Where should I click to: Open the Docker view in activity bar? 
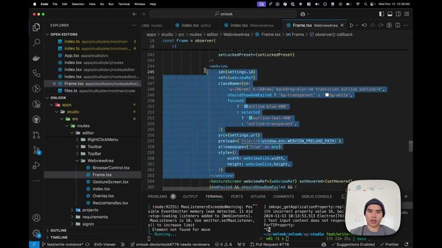point(36,58)
